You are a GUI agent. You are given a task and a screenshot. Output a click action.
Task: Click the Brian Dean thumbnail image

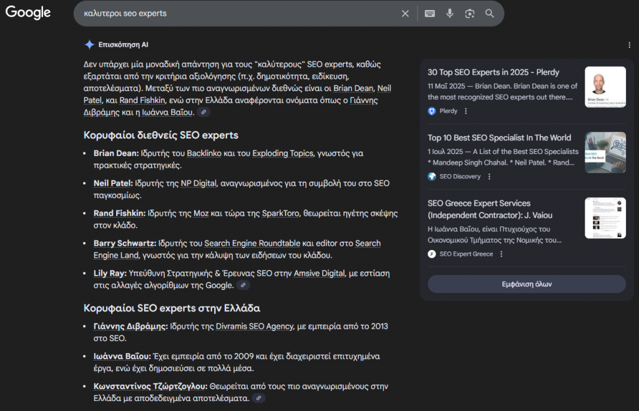[605, 87]
